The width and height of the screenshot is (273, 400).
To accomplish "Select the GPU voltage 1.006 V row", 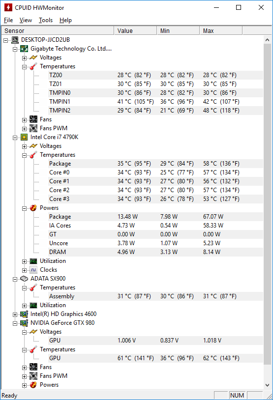I will (x=156, y=341).
